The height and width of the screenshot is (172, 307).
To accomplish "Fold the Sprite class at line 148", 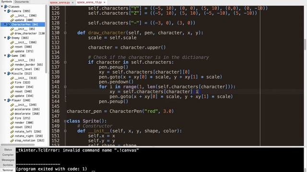I will pyautogui.click(x=65, y=121).
